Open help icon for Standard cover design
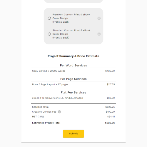Viewport: 147px width, 147px height. [99, 34]
